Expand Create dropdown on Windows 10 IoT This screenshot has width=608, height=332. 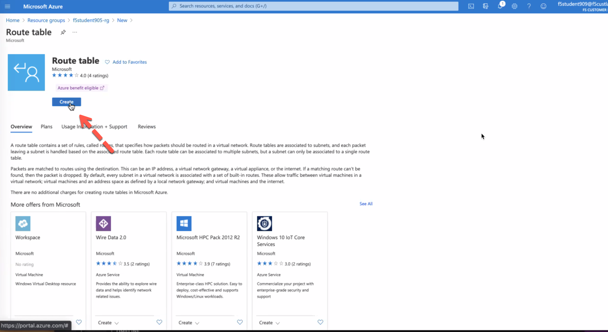coord(269,323)
